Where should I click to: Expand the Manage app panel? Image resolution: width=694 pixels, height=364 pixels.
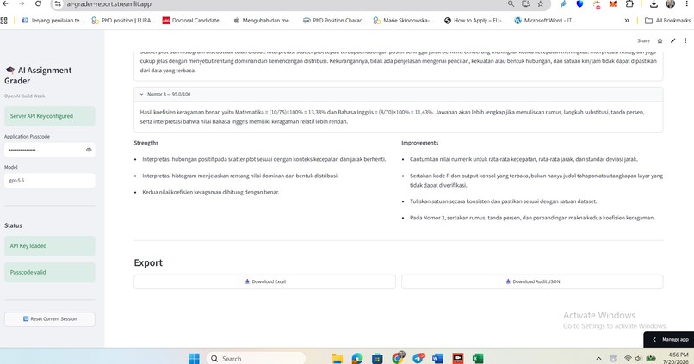671,339
